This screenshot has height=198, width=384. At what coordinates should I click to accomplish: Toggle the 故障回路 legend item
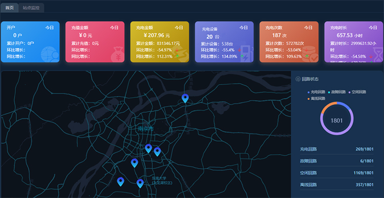[337, 92]
